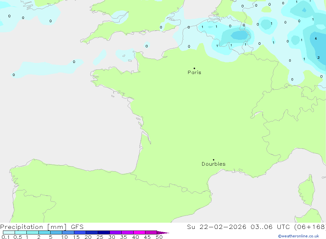
Task: Click the legend label 10
Action: pos(65,237)
